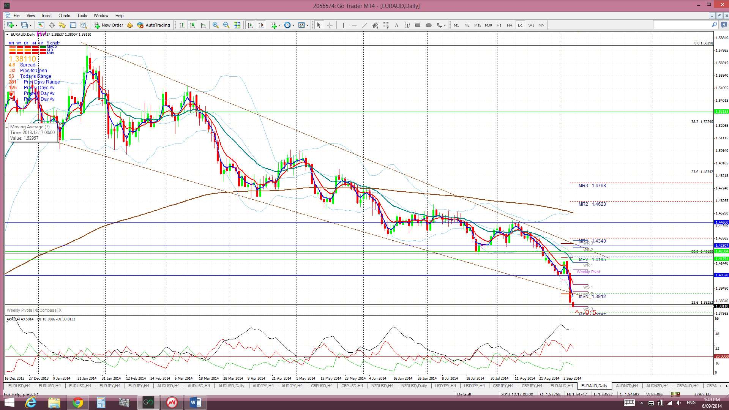Click the Zoom In magnifier icon
The height and width of the screenshot is (410, 729).
tap(216, 25)
